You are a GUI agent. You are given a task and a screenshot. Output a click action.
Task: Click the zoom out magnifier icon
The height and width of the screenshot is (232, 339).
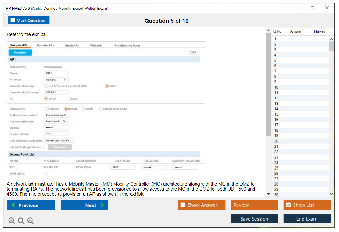click(31, 221)
